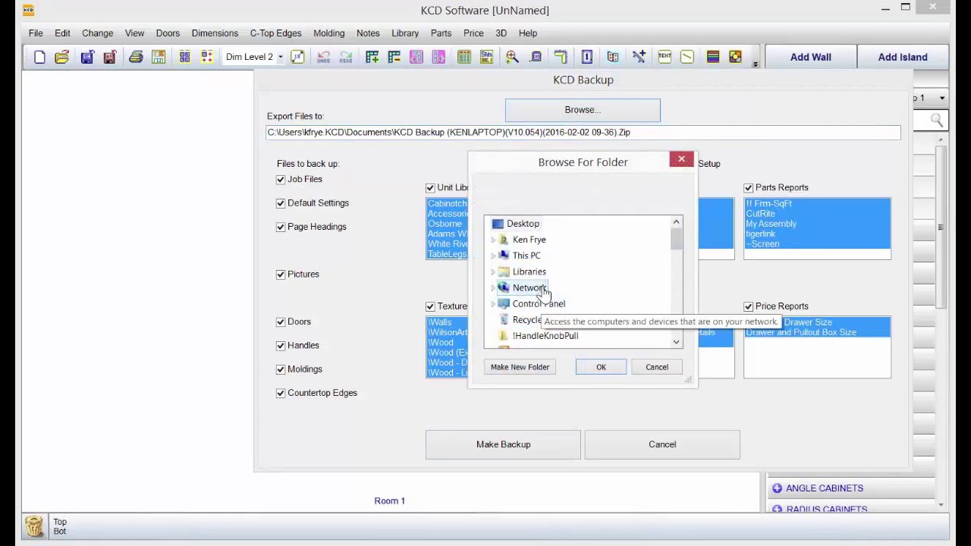Click Cancel in Browse For Folder dialog
This screenshot has height=546, width=971.
pyautogui.click(x=657, y=367)
